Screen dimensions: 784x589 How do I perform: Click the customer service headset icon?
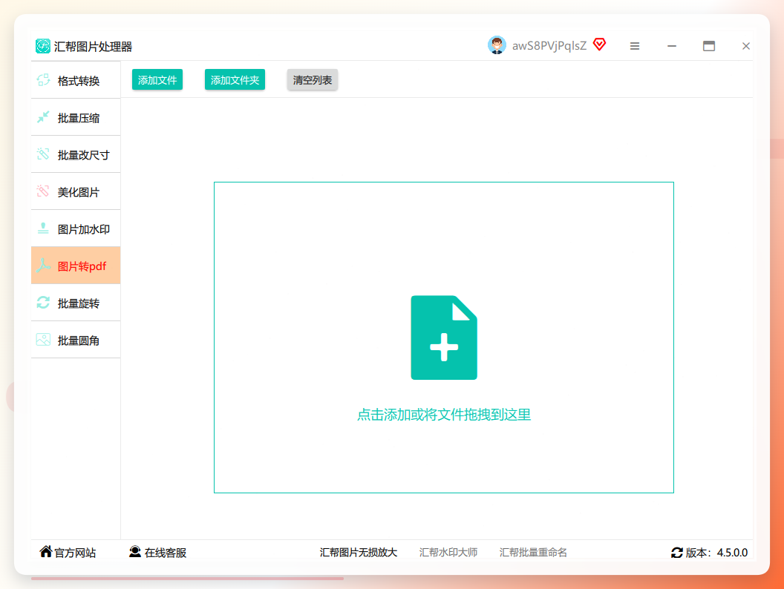135,551
